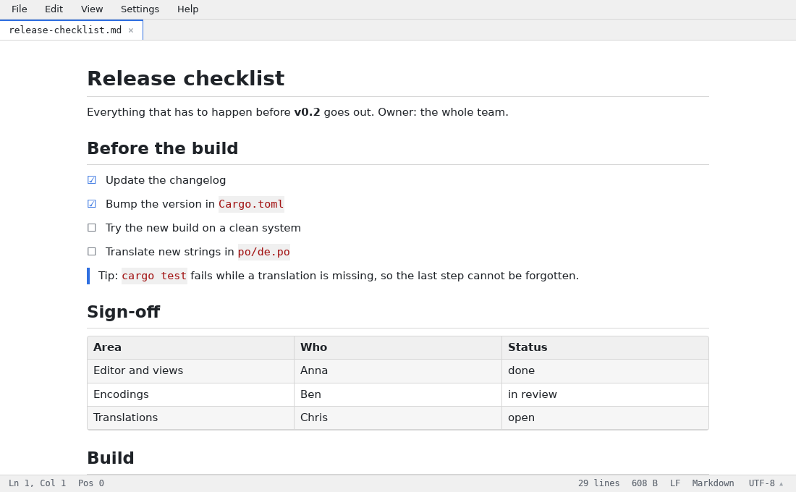Check Try the new build checkbox
The image size is (796, 492).
pyautogui.click(x=91, y=228)
